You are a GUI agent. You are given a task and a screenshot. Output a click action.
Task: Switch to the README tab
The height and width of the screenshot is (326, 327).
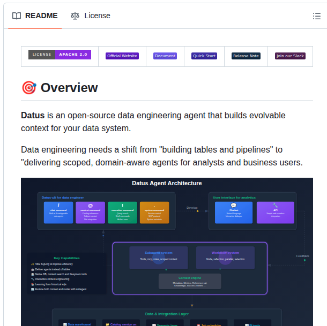click(x=35, y=16)
